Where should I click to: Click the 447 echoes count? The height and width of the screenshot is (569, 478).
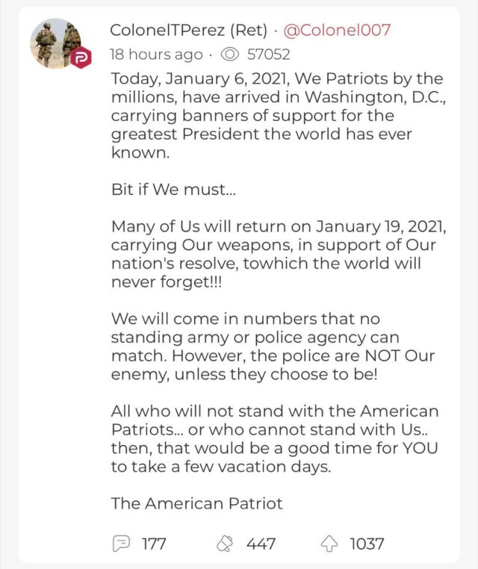tap(261, 544)
